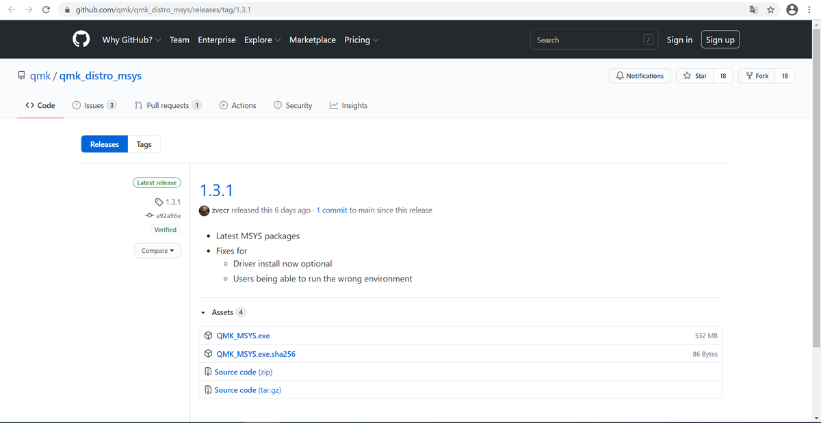Click the Verified badge
Screen dimensions: 821x423
click(166, 230)
